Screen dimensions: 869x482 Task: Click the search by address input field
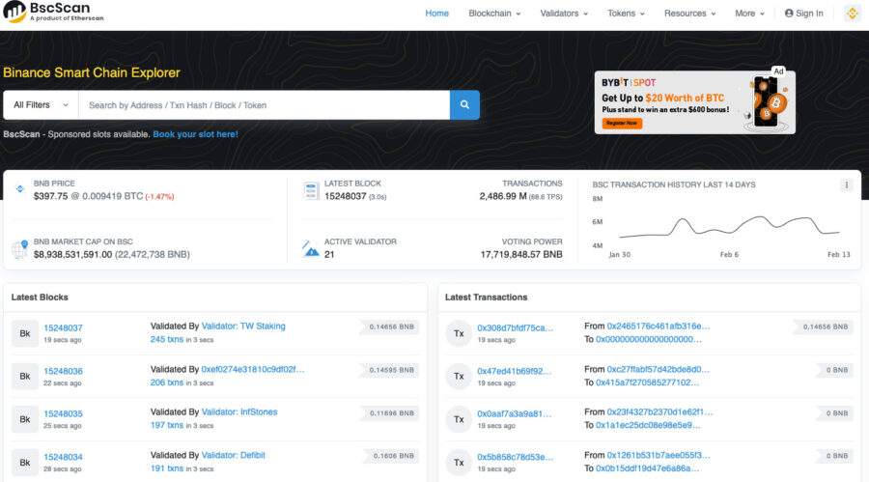coord(265,105)
